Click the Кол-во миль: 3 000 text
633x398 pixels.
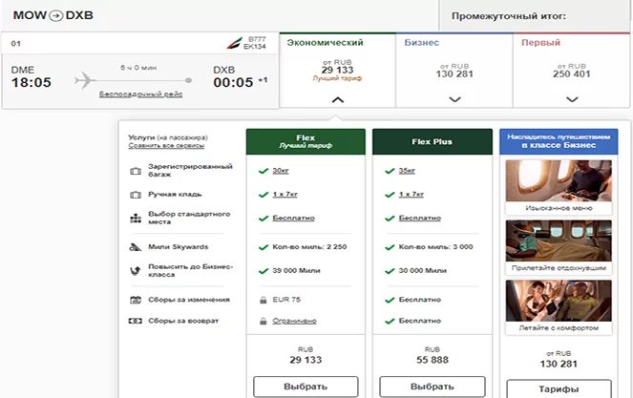[x=436, y=246]
